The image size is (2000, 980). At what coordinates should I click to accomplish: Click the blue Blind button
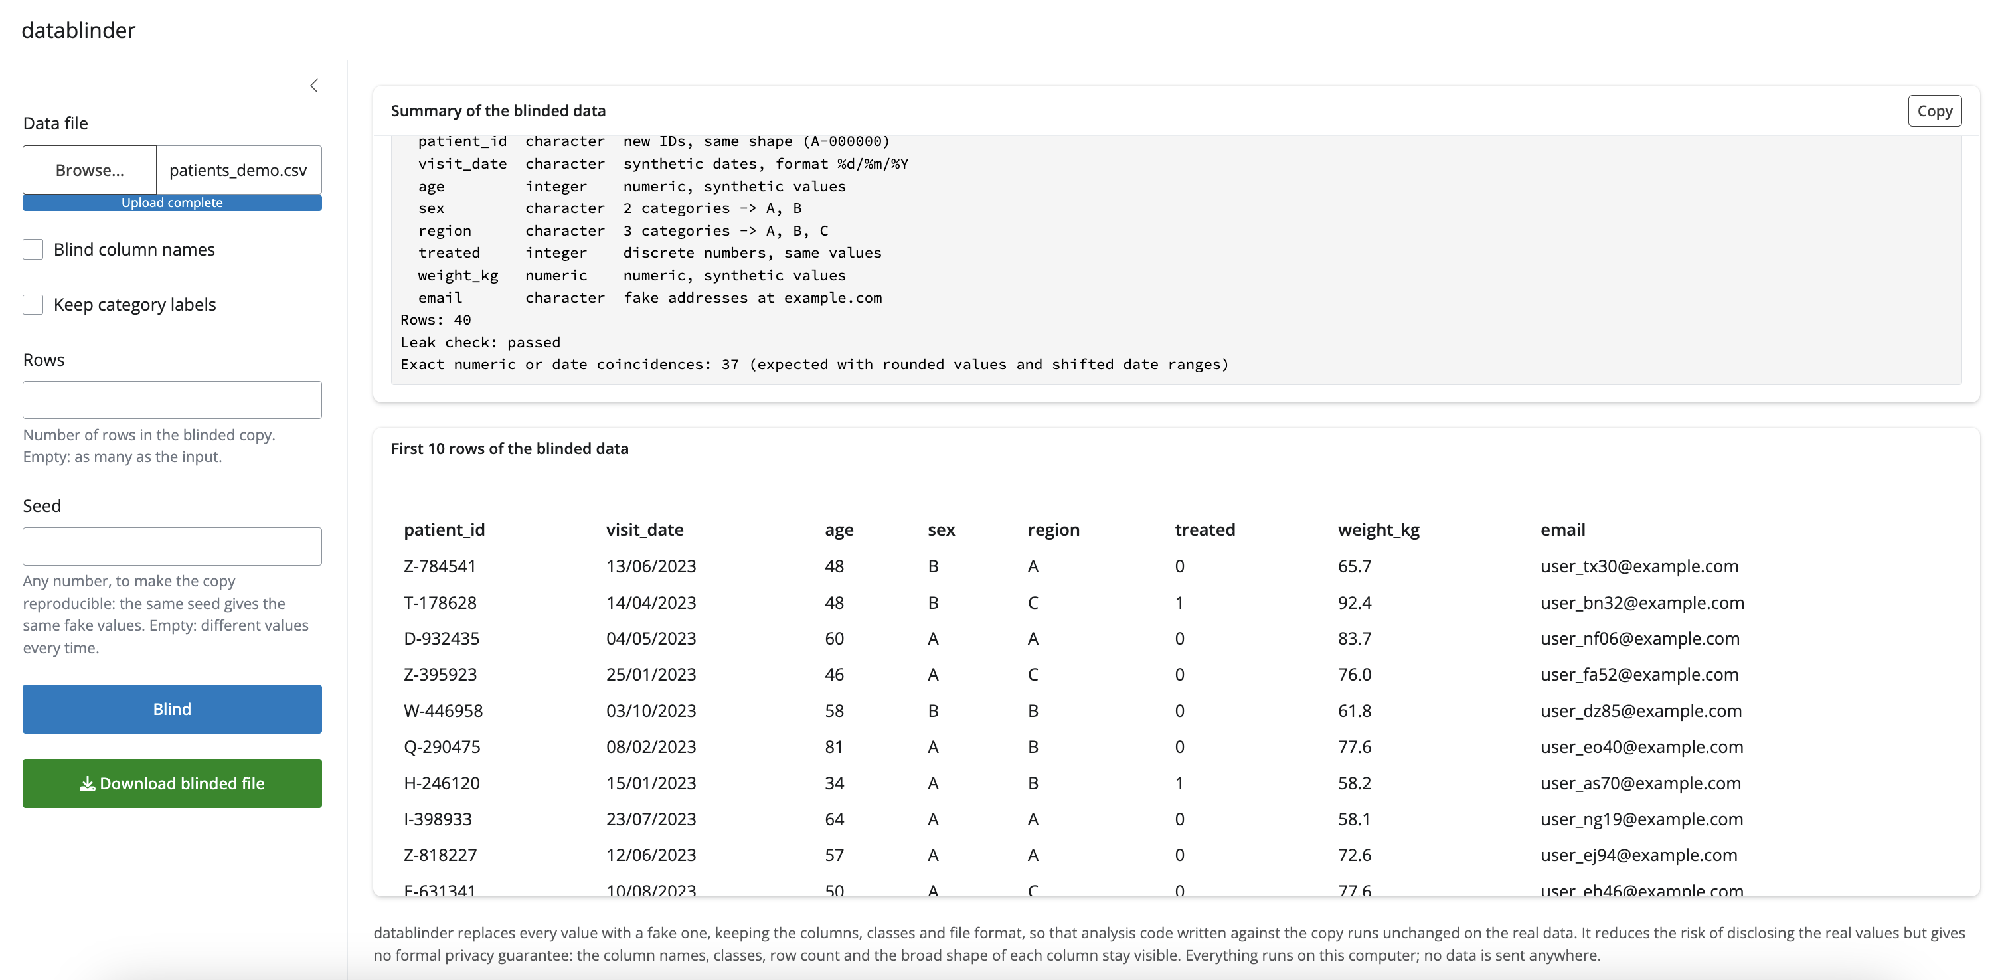(x=173, y=709)
